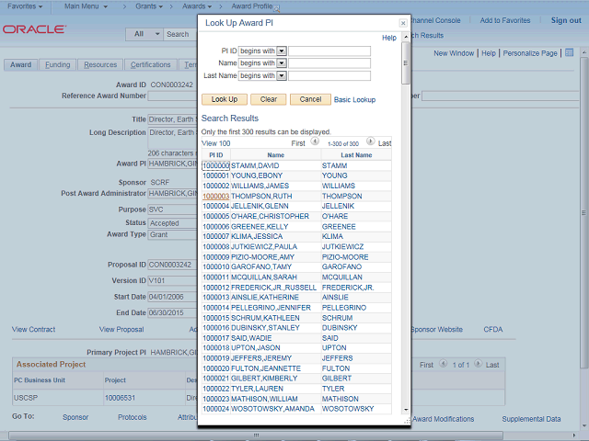Image resolution: width=589 pixels, height=441 pixels.
Task: Click the Oracle logo
Action: [32, 29]
